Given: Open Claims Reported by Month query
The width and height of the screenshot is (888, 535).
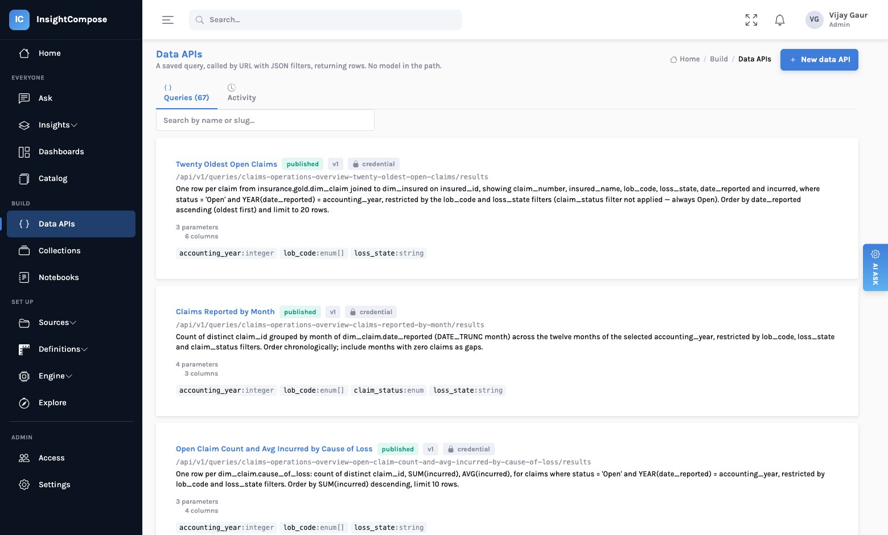Looking at the screenshot, I should (x=225, y=312).
